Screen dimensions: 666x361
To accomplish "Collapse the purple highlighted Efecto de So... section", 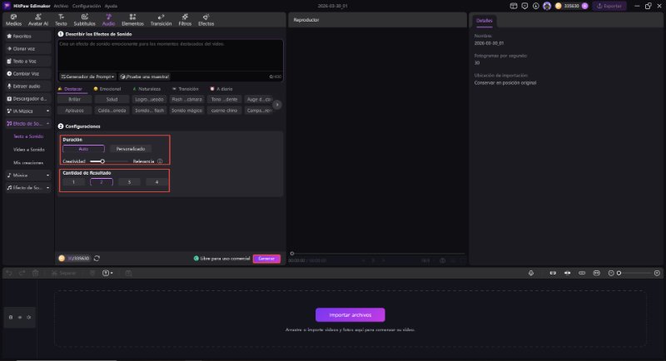I will click(x=27, y=123).
